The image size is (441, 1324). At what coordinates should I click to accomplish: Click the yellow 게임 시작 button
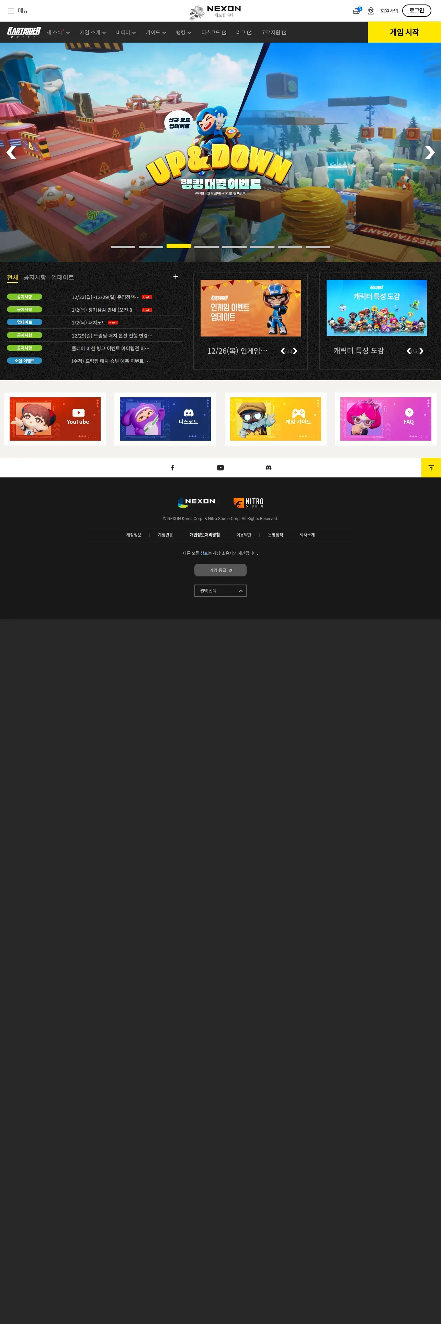pos(405,32)
